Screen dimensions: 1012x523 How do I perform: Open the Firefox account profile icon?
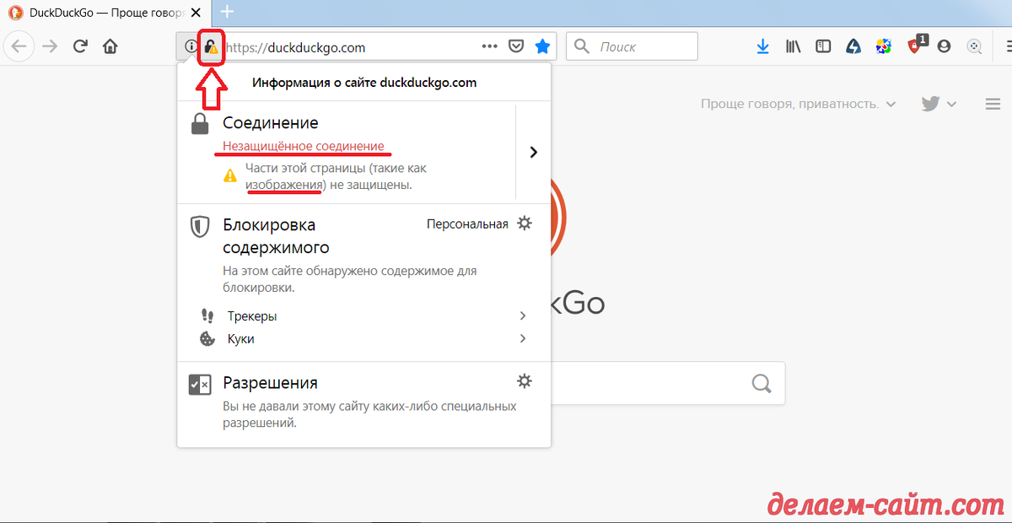click(944, 46)
